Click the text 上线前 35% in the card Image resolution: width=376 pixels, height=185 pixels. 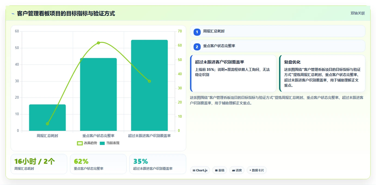[205, 70]
